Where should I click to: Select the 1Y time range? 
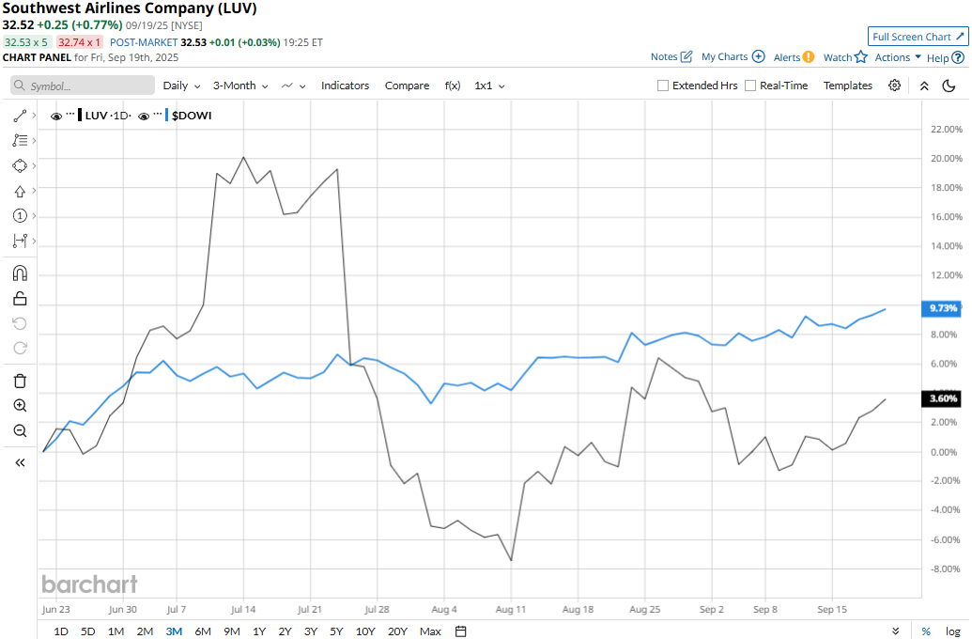(x=259, y=631)
